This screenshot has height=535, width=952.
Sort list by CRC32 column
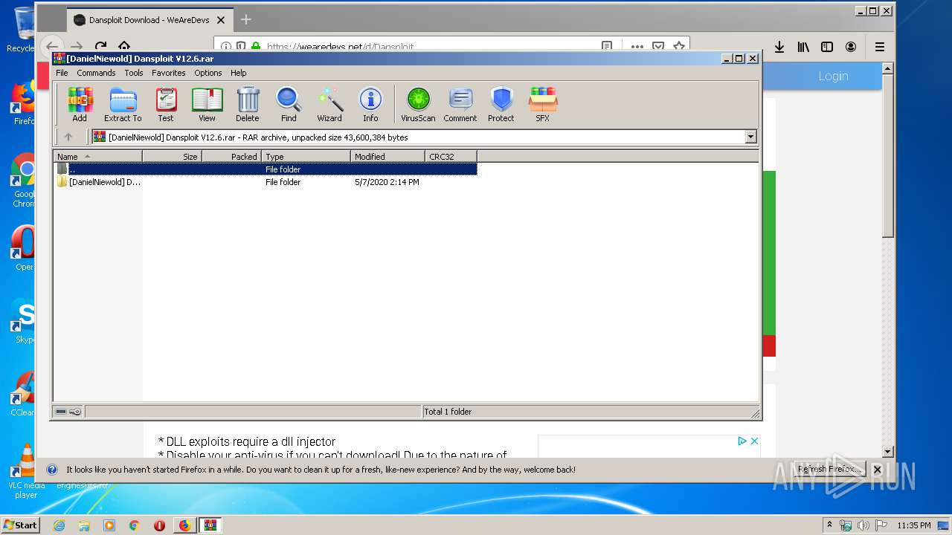tap(451, 157)
